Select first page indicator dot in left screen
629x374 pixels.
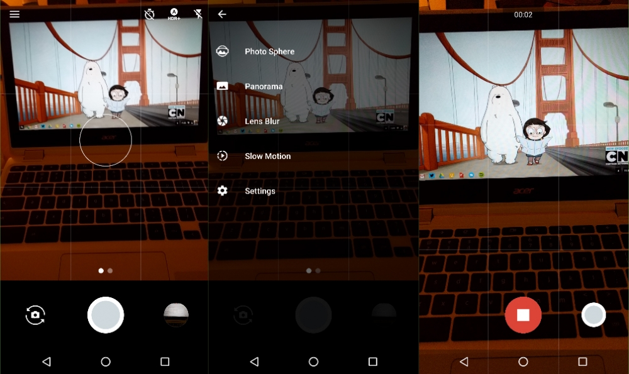[x=101, y=270]
